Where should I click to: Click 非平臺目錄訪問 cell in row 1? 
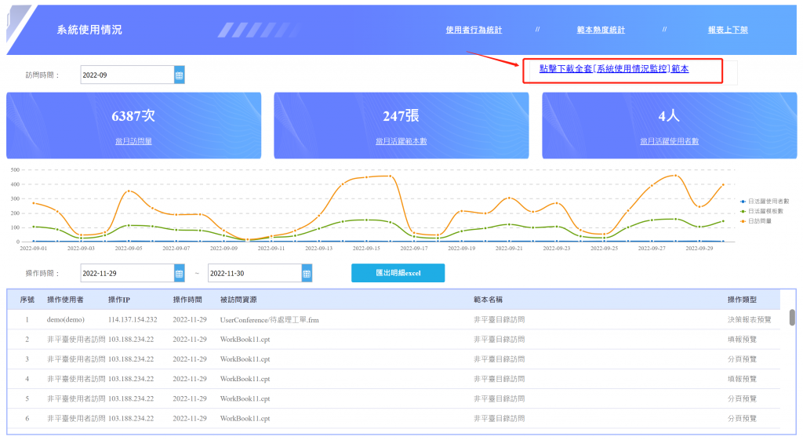(500, 320)
